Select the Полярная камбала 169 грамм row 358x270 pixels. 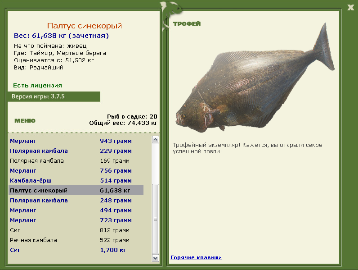(x=76, y=161)
